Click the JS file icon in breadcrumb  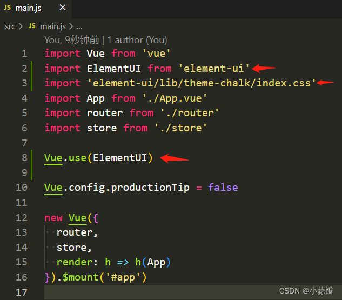[32, 26]
